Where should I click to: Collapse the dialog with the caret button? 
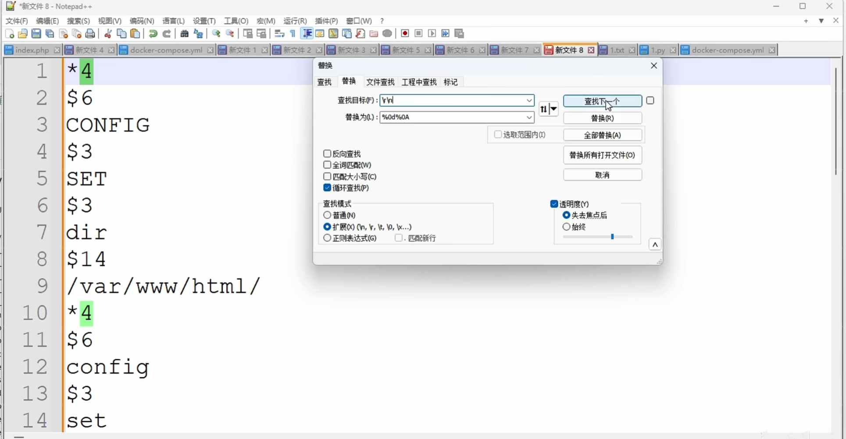[x=655, y=244]
